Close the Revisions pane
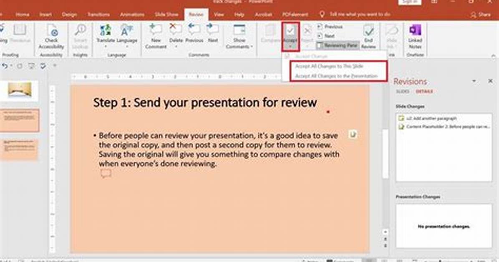The width and height of the screenshot is (499, 262). 490,81
